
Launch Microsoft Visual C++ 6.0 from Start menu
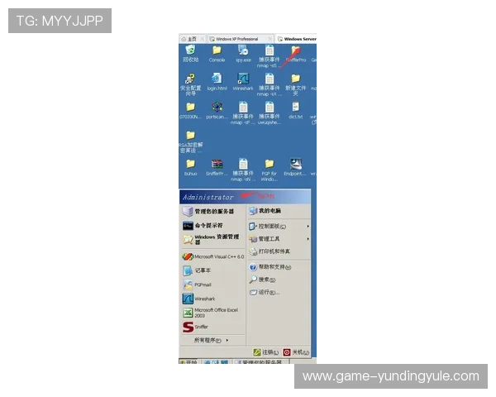213,256
